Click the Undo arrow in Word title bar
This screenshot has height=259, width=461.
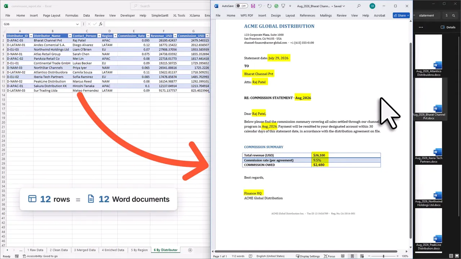[260, 6]
